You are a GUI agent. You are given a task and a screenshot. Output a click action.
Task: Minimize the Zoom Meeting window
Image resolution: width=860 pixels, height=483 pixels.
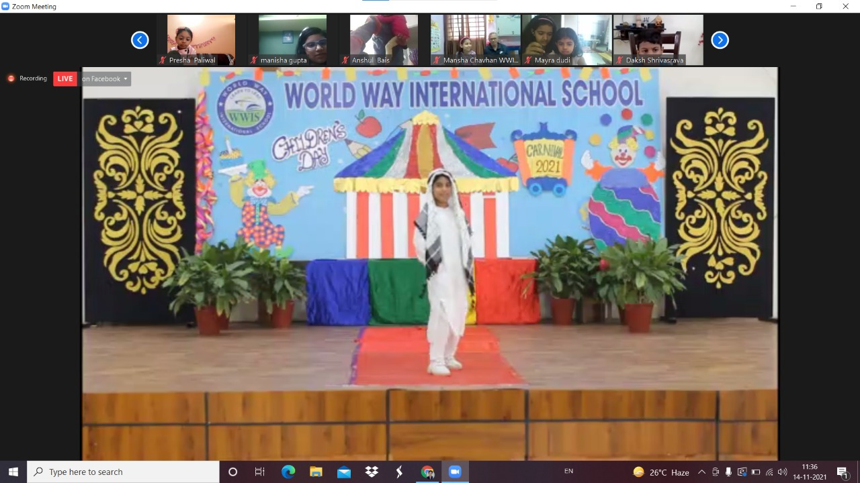point(793,6)
